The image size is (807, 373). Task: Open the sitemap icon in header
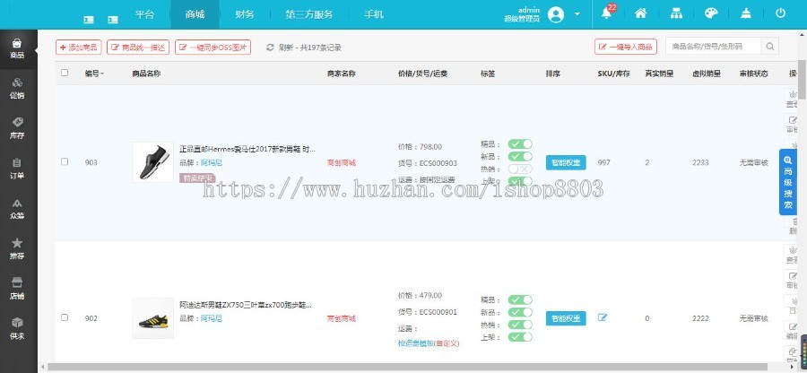(676, 13)
